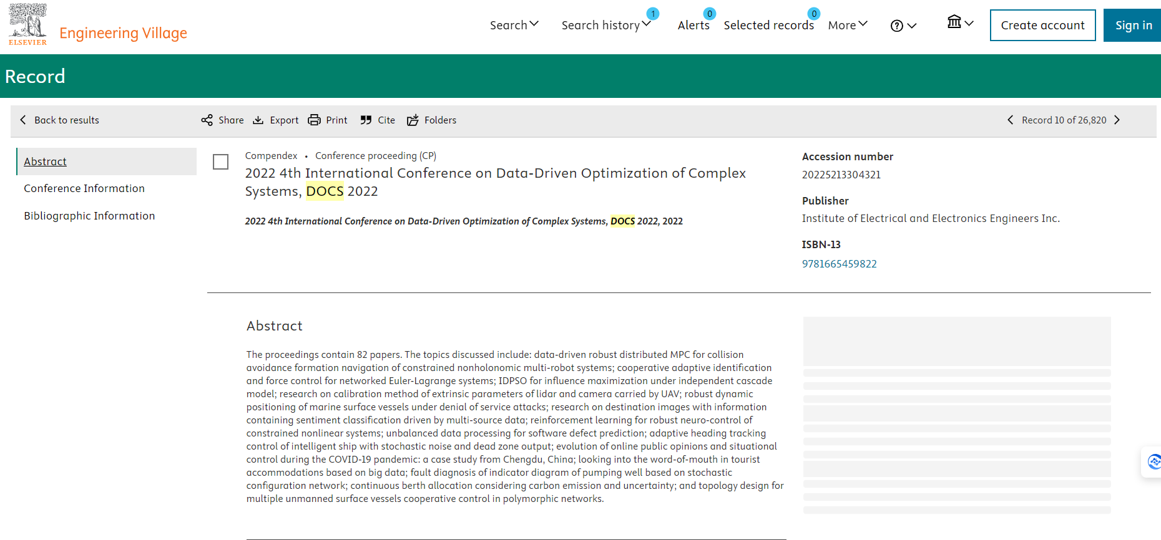Switch to Bibliographic Information section
Image resolution: width=1161 pixels, height=540 pixels.
click(x=89, y=216)
